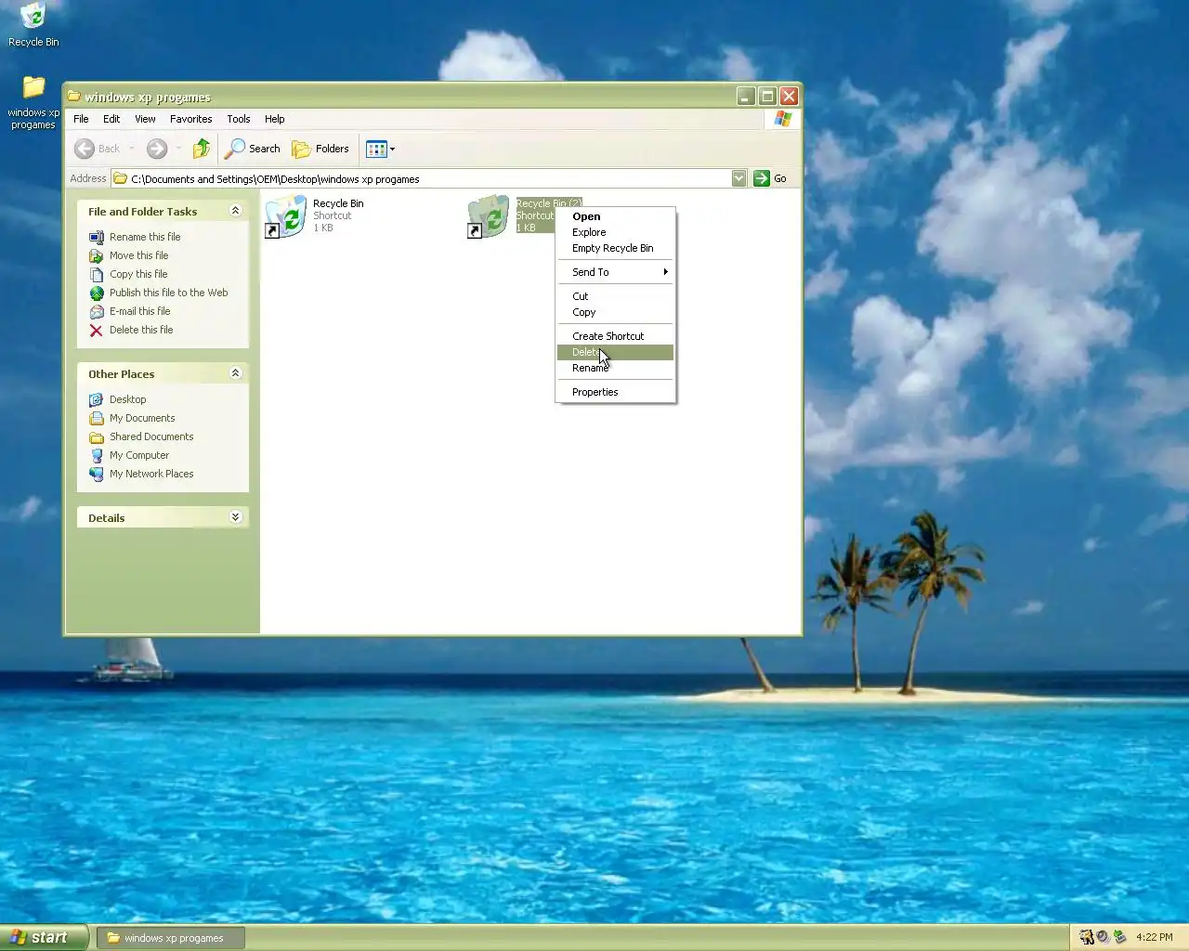Click the My Computer icon in sidebar
Viewport: 1189px width, 951px height.
97,455
